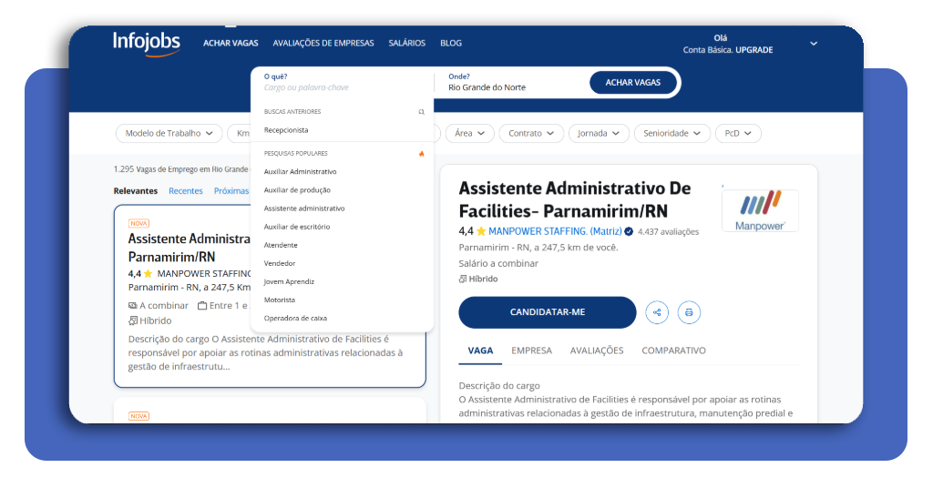Click the flame icon beside Pesquisas Populares
Image resolution: width=933 pixels, height=488 pixels.
[421, 153]
